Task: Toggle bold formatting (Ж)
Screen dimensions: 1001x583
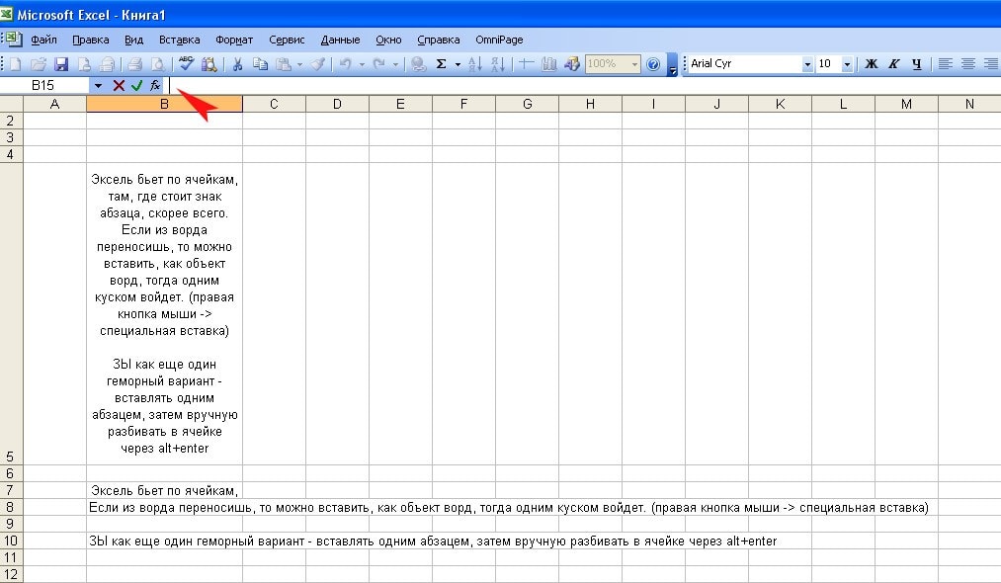Action: pyautogui.click(x=872, y=64)
